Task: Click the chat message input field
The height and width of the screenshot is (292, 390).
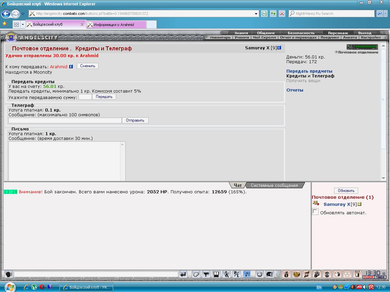Action: point(96,274)
